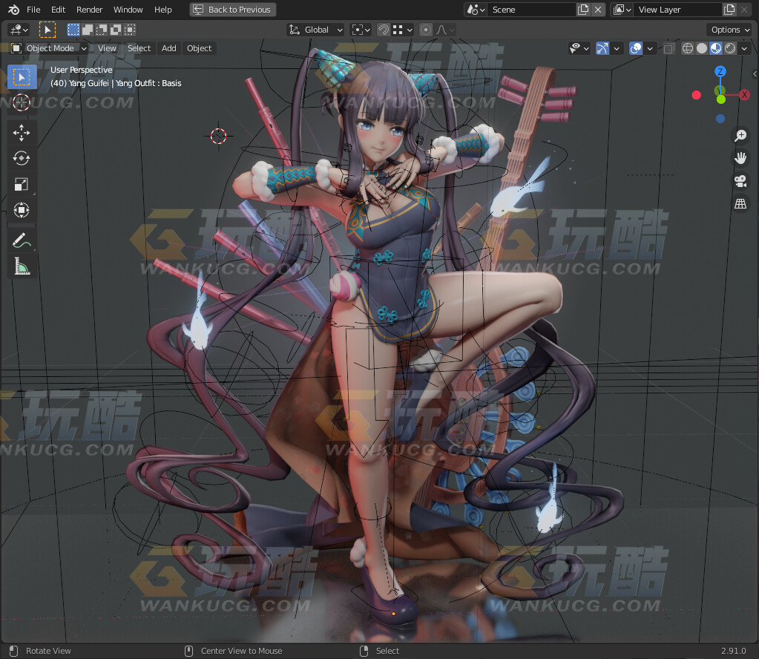
Task: Choose the Annotate pencil tool
Action: (22, 240)
